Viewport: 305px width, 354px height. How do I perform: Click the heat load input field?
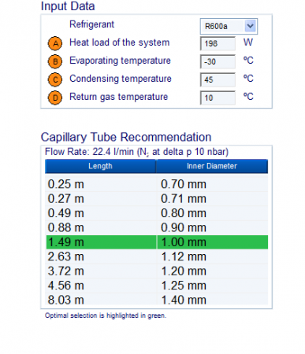[218, 43]
